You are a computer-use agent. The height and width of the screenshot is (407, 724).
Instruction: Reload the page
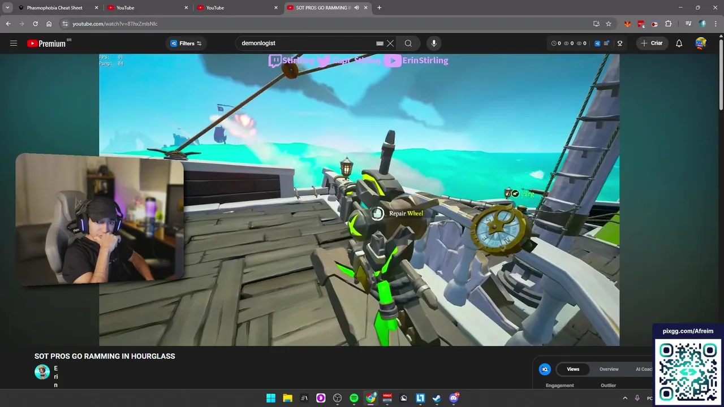point(35,24)
